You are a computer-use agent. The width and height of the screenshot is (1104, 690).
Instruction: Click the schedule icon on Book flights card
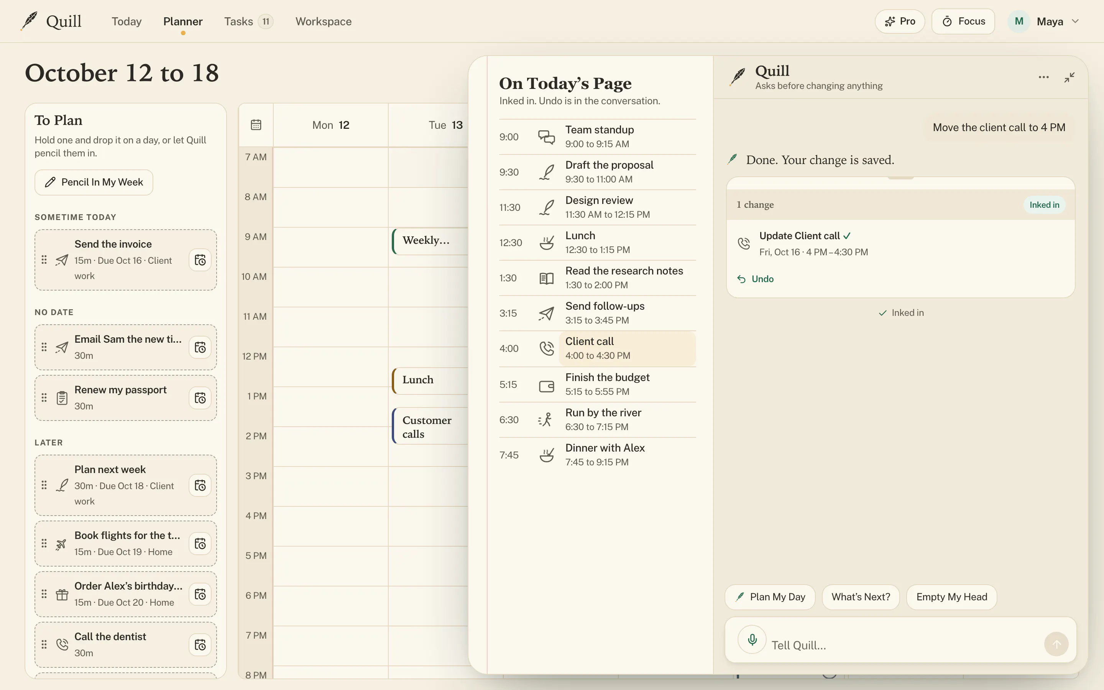tap(200, 544)
